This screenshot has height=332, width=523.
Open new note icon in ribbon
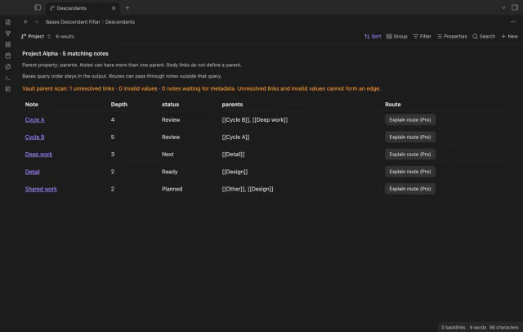8,22
